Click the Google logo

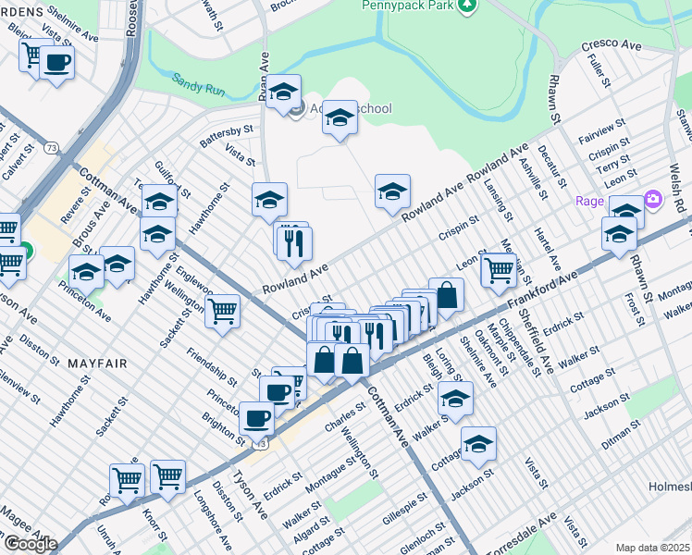click(x=30, y=544)
